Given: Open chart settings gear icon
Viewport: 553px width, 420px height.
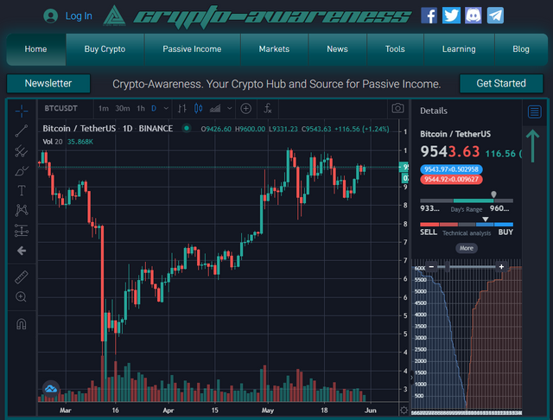Looking at the screenshot, I should [x=404, y=410].
